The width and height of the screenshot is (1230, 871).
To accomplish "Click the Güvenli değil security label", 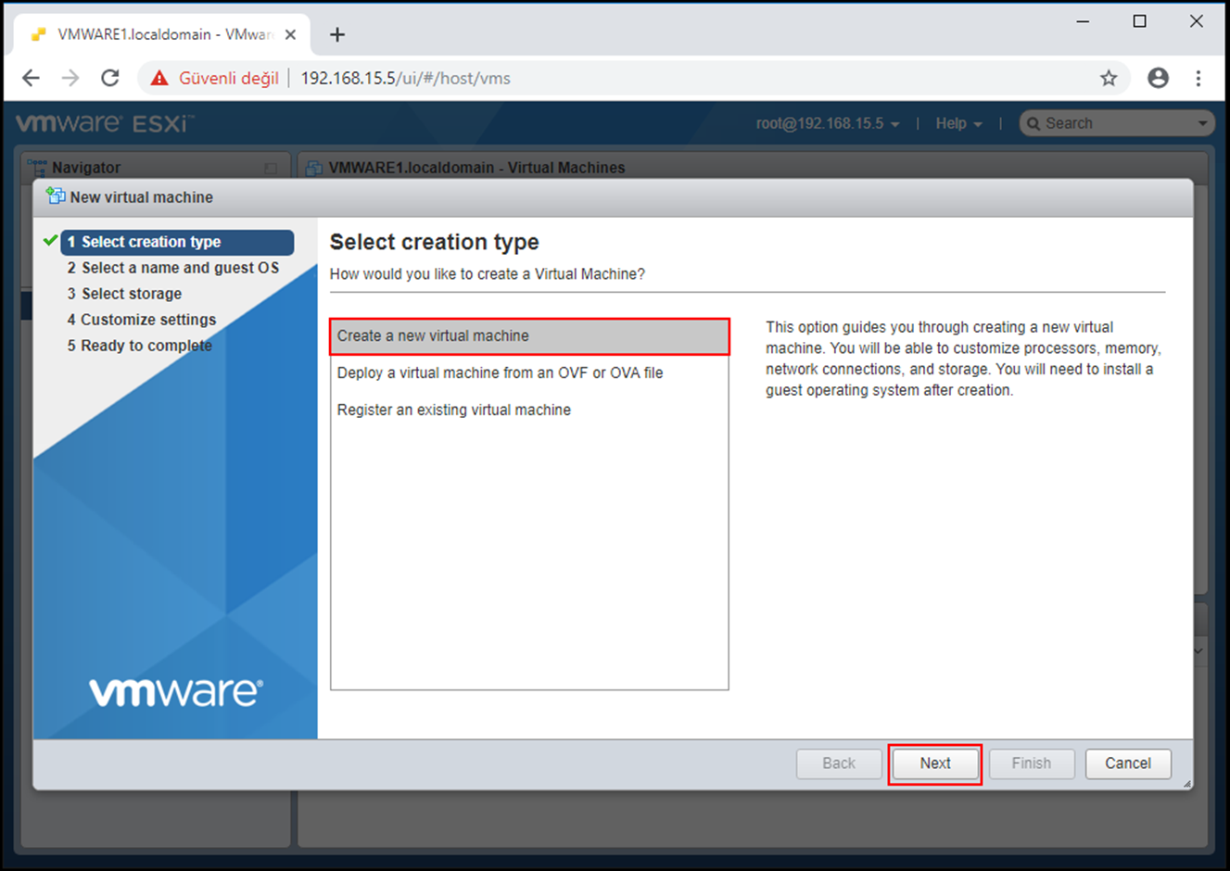I will (229, 78).
